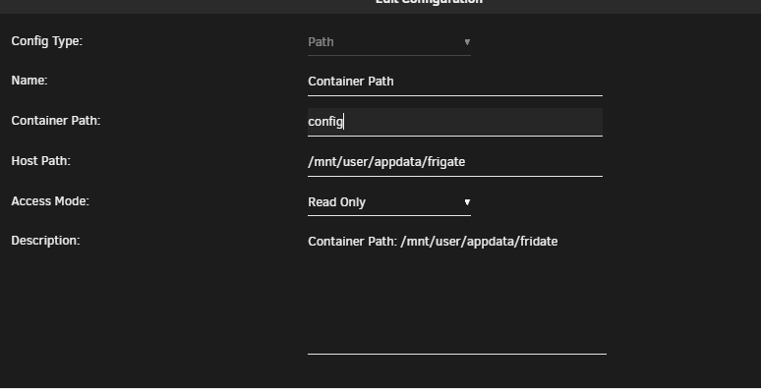This screenshot has width=761, height=389.
Task: Click the greyed-out "Path" config type value
Action: 321,42
